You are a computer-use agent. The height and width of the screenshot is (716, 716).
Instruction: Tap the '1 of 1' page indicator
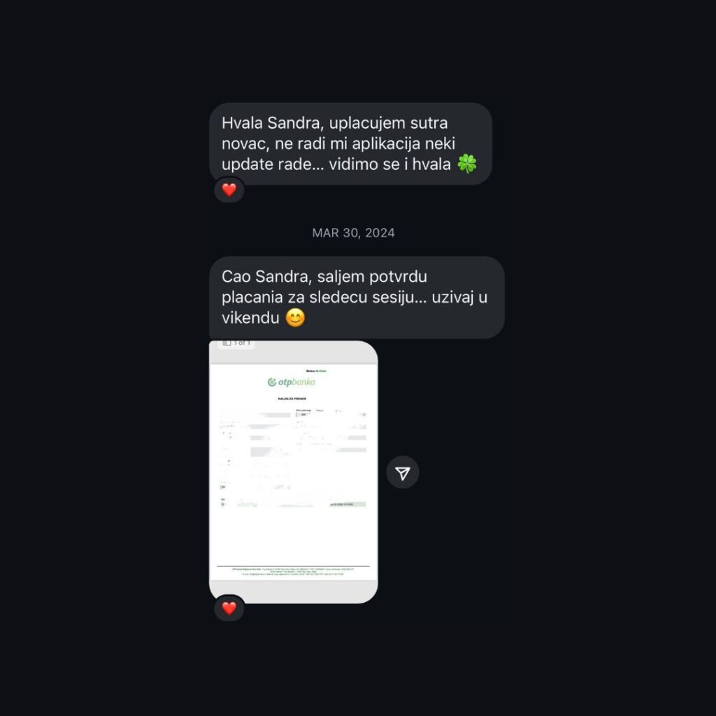coord(242,343)
